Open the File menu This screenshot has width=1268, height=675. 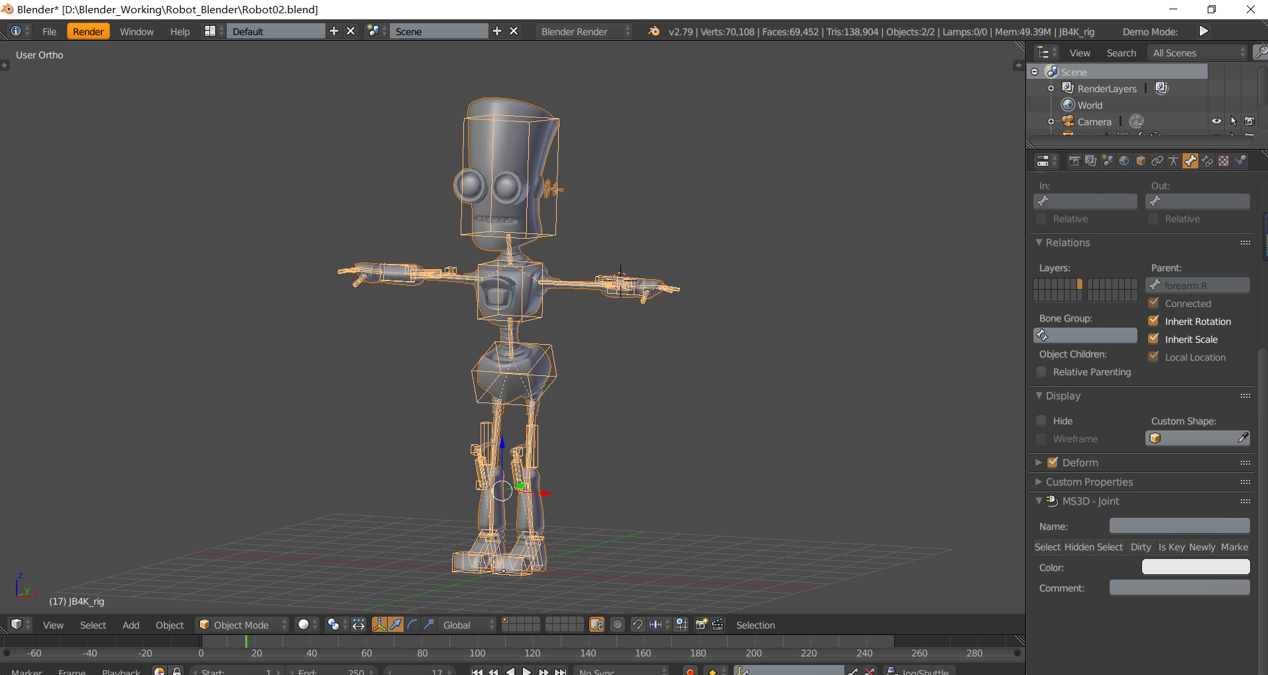pos(49,31)
